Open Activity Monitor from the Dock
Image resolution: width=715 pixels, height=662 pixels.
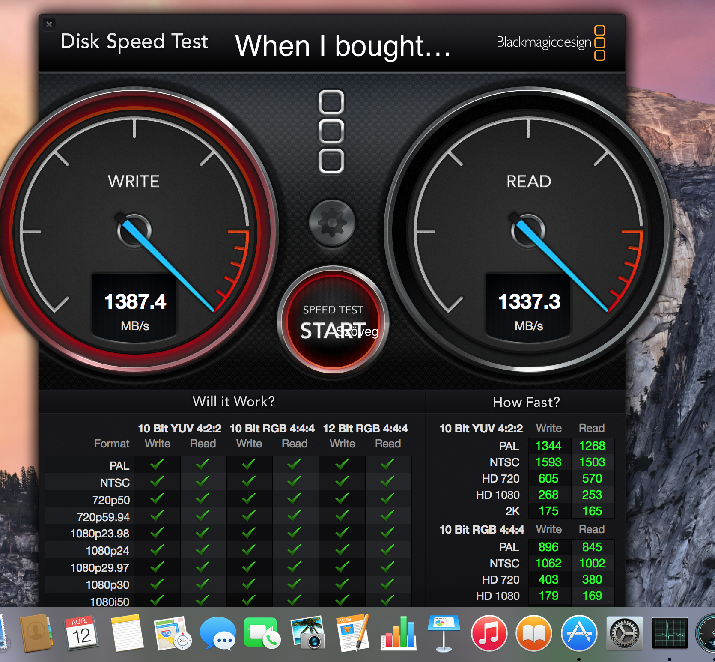tap(670, 633)
